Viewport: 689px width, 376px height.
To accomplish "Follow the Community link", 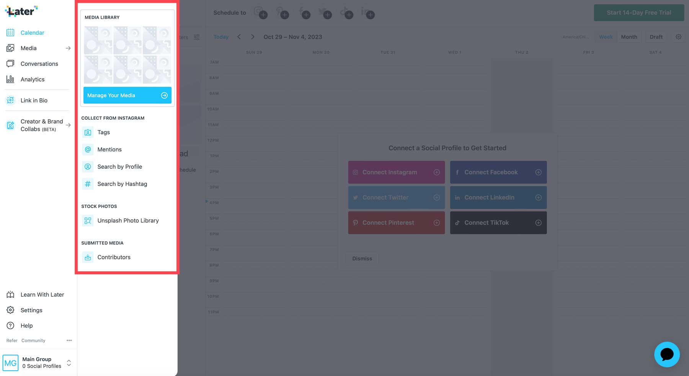I will pos(33,340).
